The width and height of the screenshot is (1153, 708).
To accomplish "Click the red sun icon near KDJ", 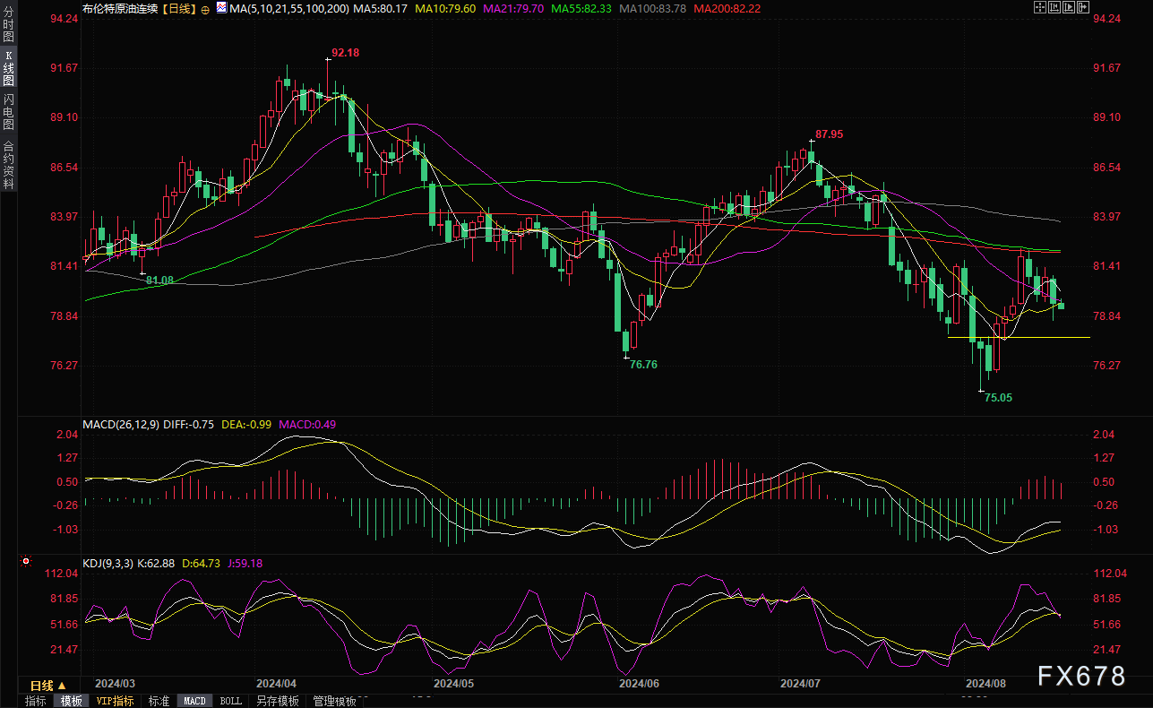I will click(x=26, y=563).
